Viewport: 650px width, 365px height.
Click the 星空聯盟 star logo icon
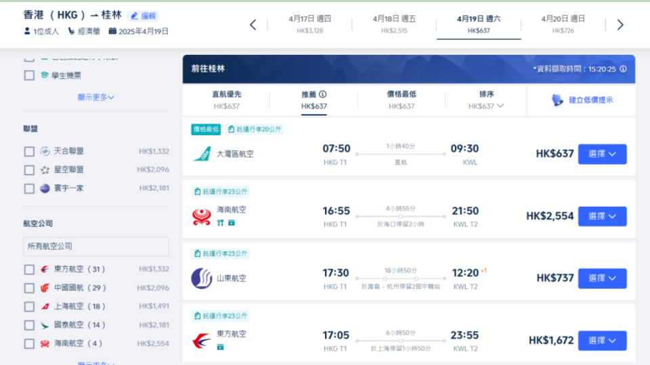(x=45, y=170)
